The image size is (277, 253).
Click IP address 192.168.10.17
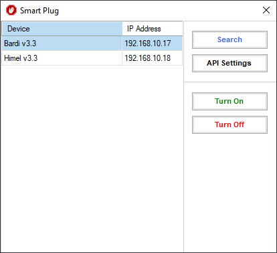[x=148, y=44]
